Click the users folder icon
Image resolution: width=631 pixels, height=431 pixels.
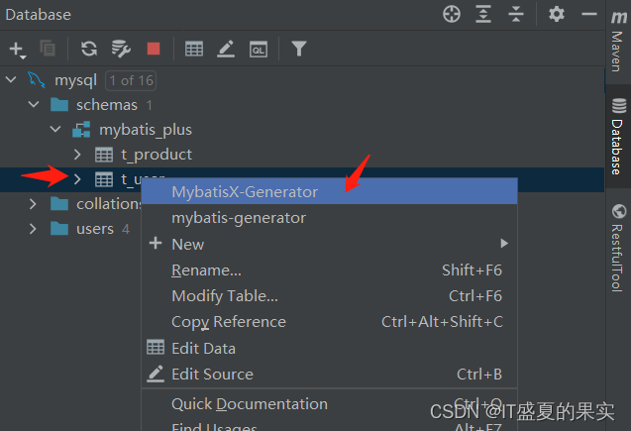pyautogui.click(x=59, y=229)
